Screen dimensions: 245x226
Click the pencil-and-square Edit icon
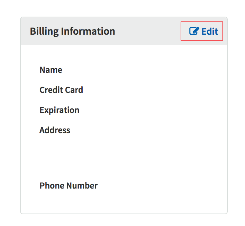click(x=194, y=31)
